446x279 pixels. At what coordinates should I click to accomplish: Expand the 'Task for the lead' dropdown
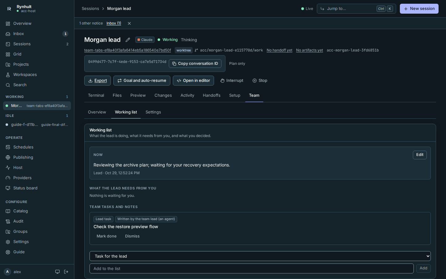pos(260,256)
